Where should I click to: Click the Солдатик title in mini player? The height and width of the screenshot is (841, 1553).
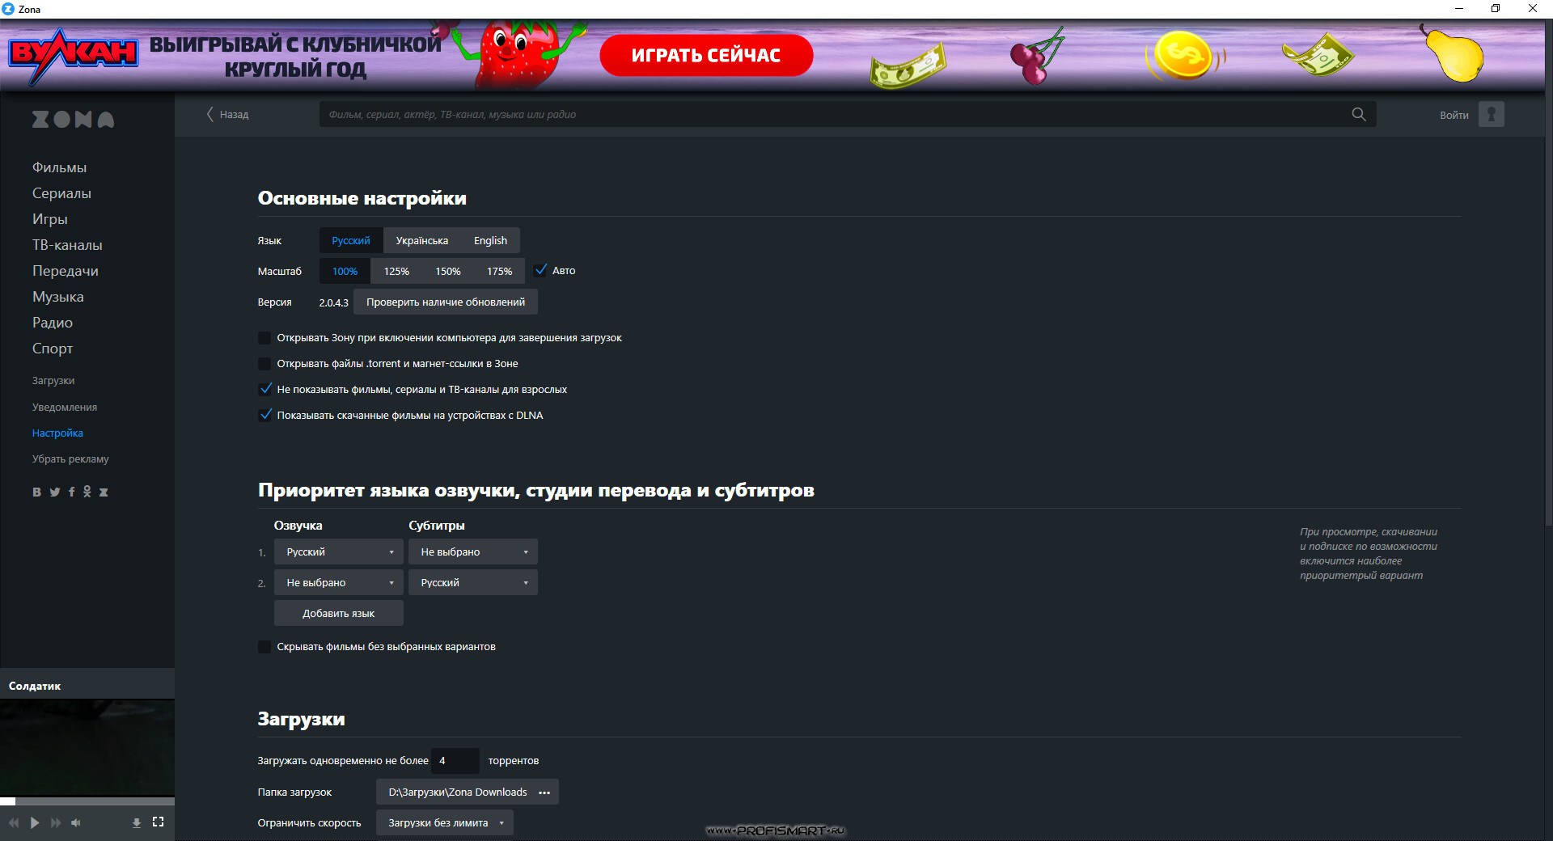click(35, 686)
